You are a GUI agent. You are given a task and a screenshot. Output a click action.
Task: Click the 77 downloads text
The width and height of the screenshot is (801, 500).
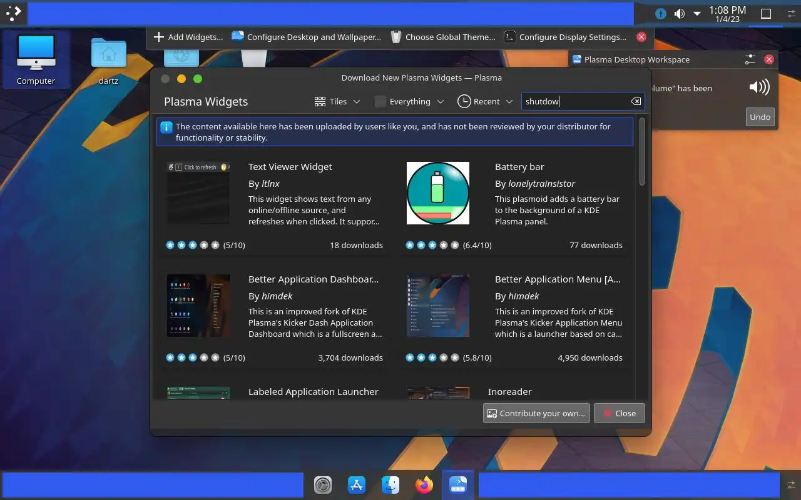point(596,245)
